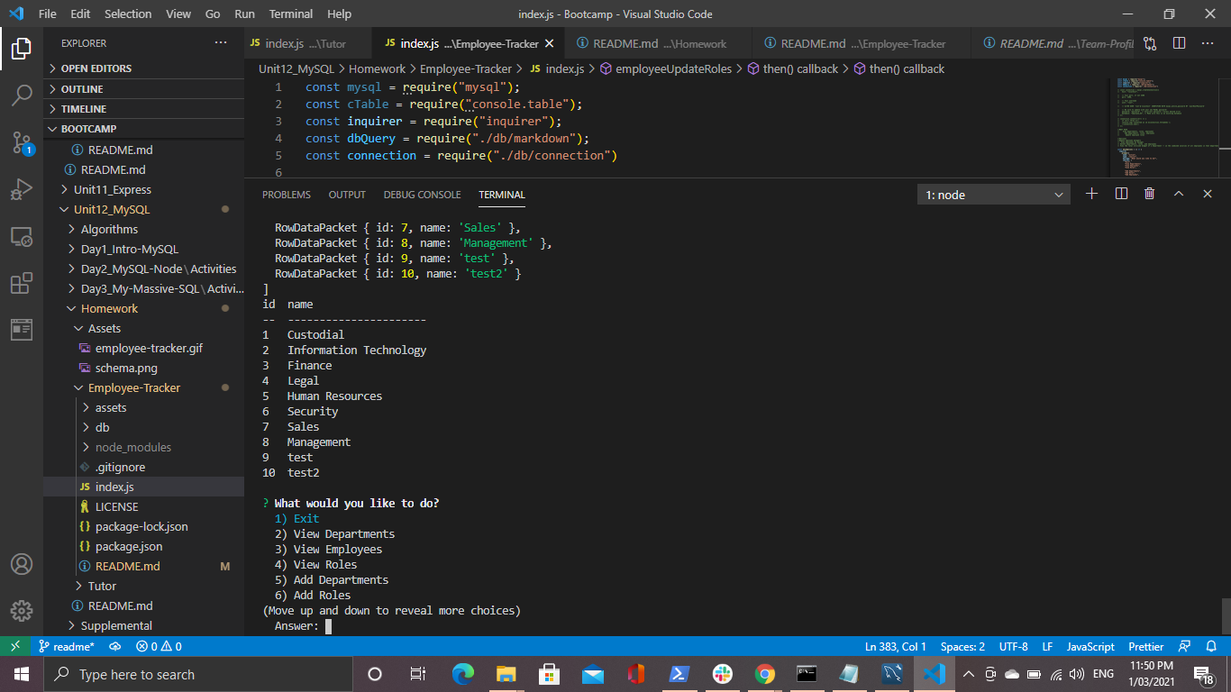Kill the terminal with the trash icon
The image size is (1231, 692).
(x=1150, y=194)
